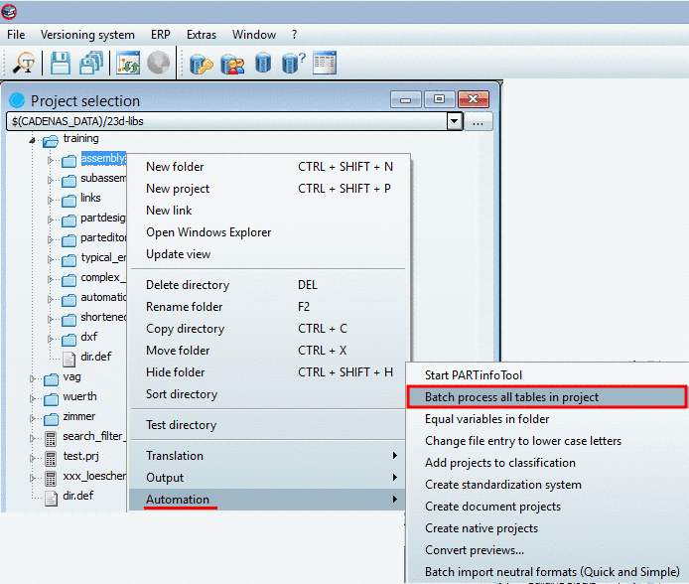
Task: Click the training folder icon
Action: (50, 141)
